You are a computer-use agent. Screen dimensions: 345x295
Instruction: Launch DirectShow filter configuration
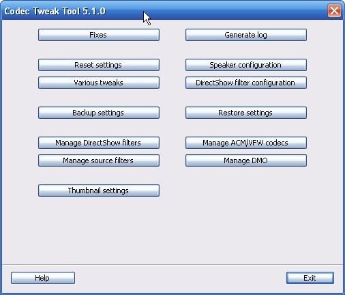[x=246, y=83]
